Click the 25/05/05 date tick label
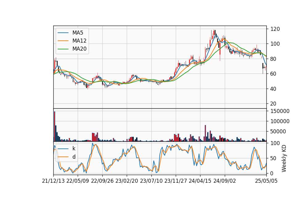This screenshot has width=296, height=213. (266, 181)
